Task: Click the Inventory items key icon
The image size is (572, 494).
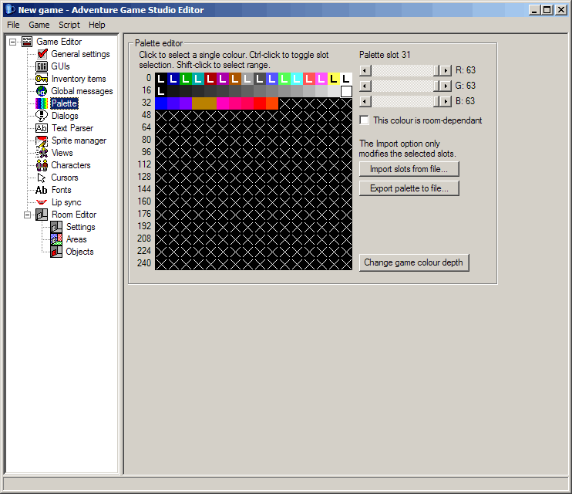Action: (41, 79)
